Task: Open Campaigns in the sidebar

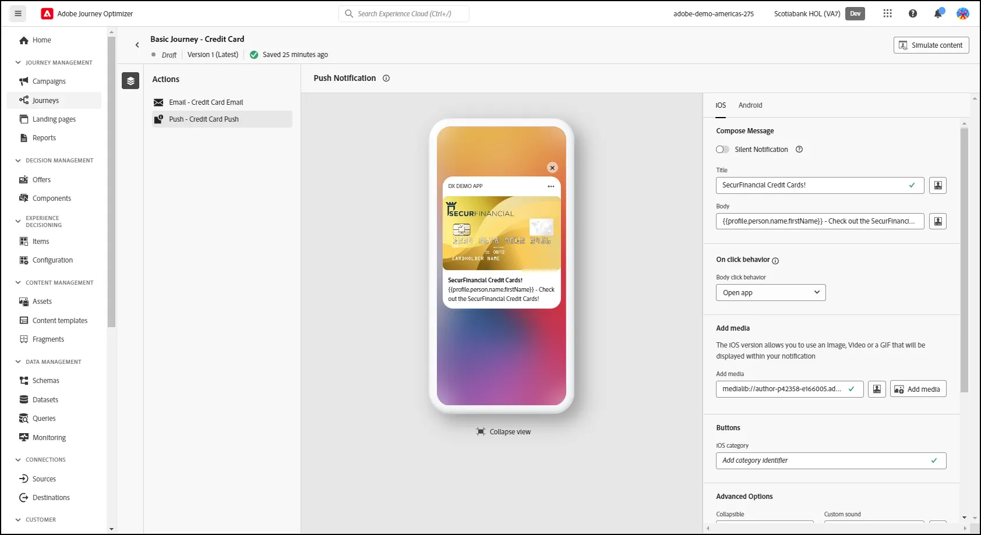Action: tap(49, 82)
